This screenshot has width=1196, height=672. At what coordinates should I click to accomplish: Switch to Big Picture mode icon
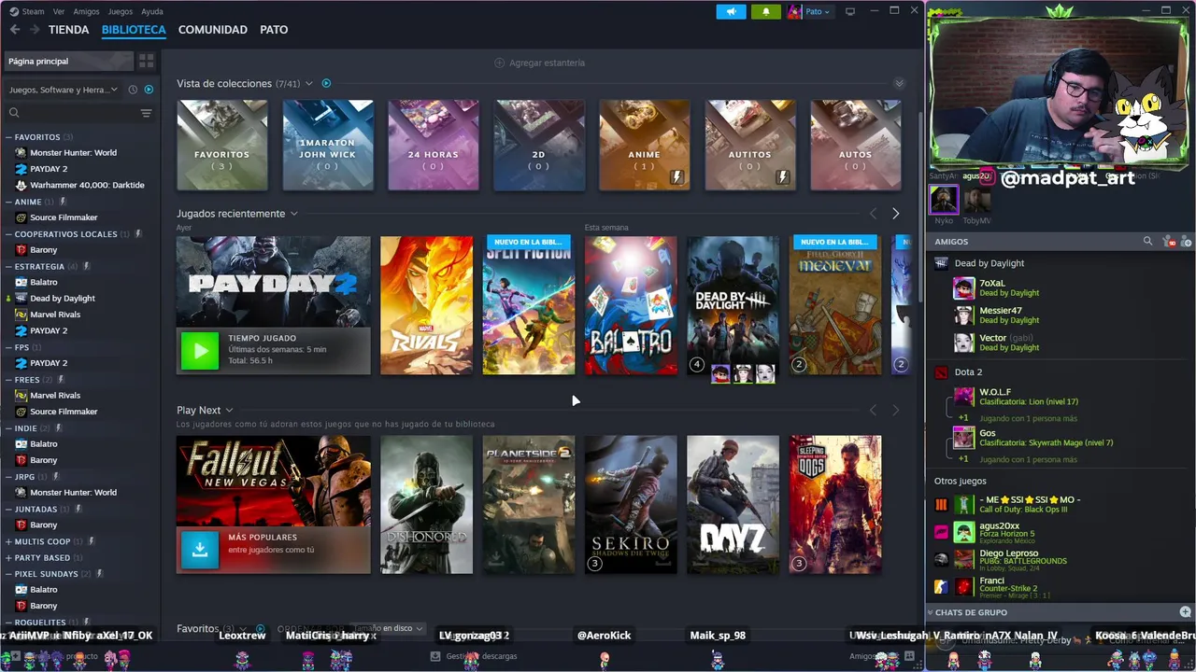(850, 11)
